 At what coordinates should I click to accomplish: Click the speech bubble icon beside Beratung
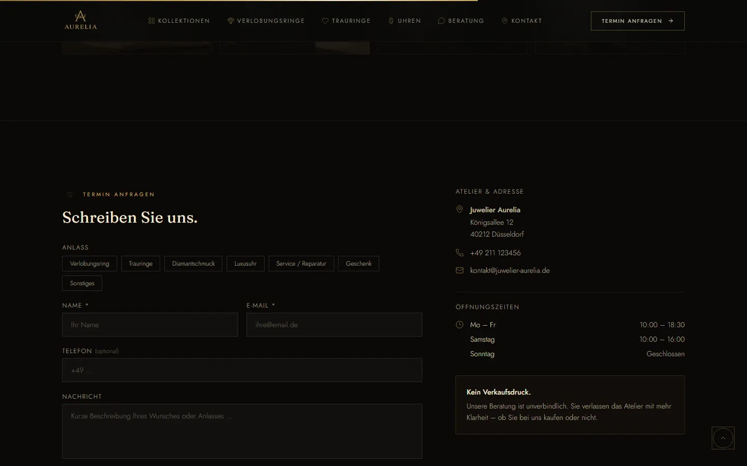441,21
